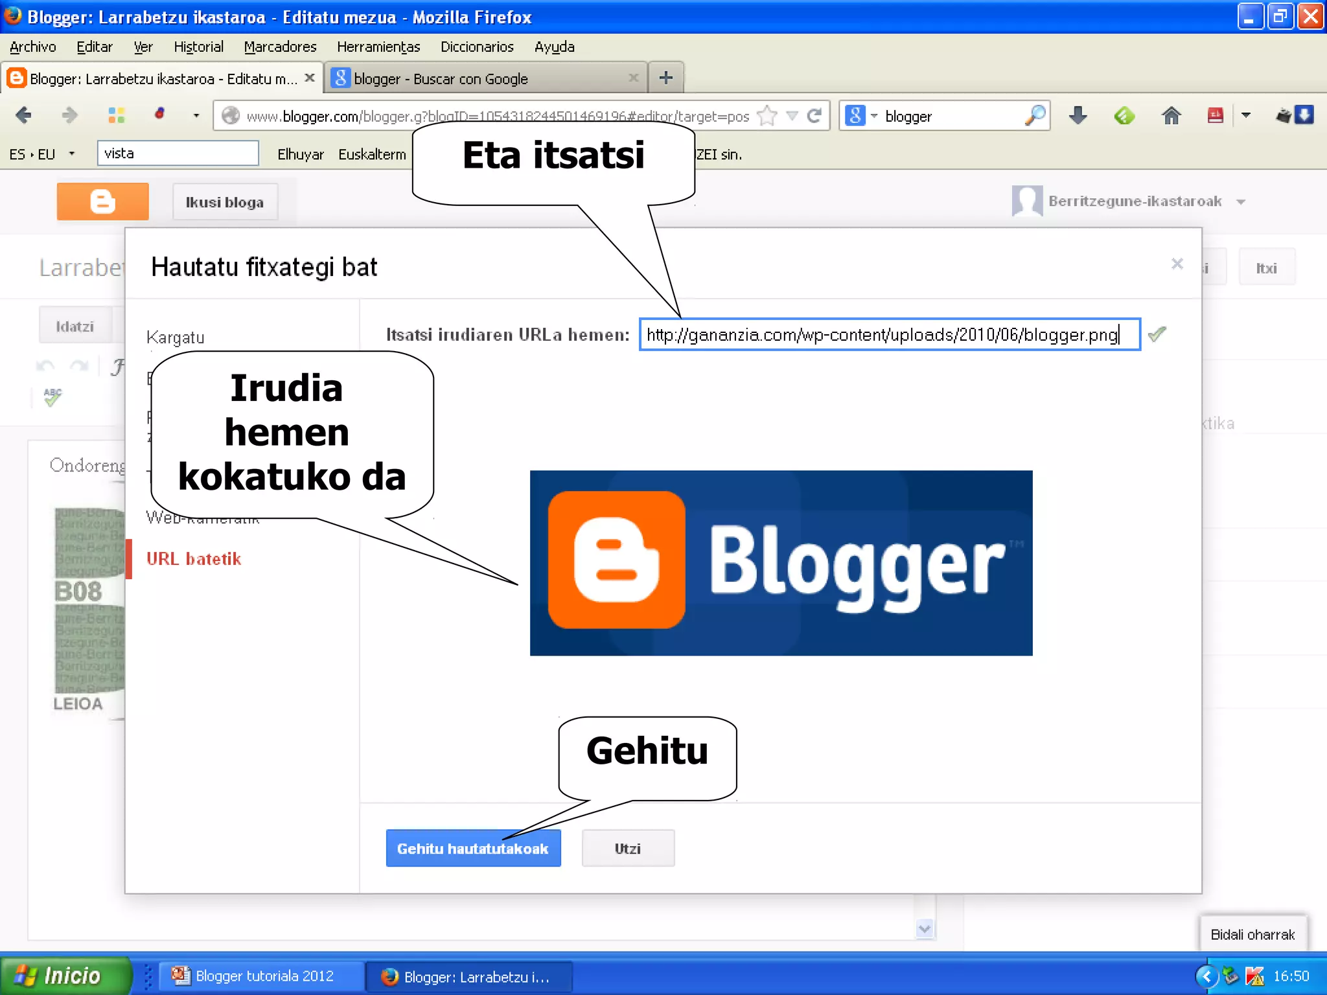Click the browser Back arrow
This screenshot has height=995, width=1327.
pos(23,116)
